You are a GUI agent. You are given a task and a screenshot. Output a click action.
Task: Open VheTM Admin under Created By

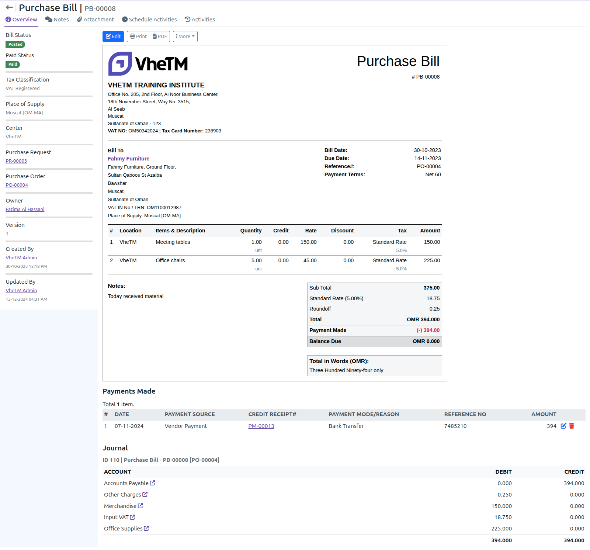(x=21, y=258)
